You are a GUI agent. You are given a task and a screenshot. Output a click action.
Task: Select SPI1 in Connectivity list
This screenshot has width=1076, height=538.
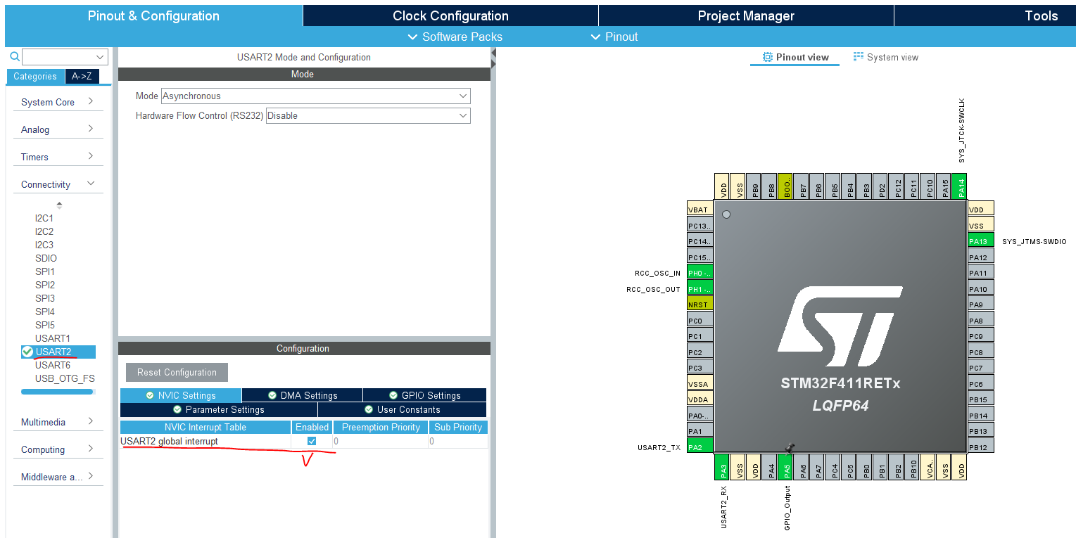(45, 271)
